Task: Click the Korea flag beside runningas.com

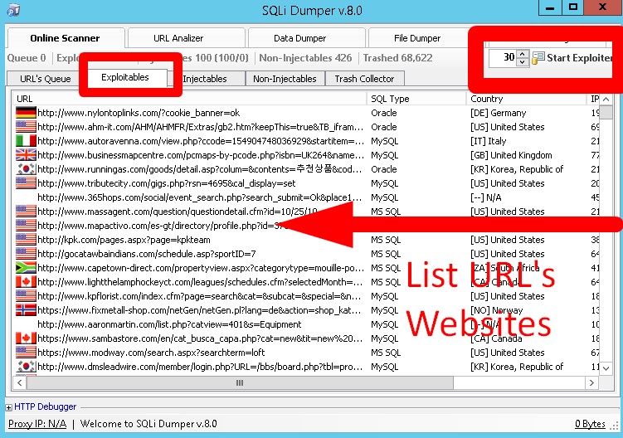Action: click(x=26, y=169)
